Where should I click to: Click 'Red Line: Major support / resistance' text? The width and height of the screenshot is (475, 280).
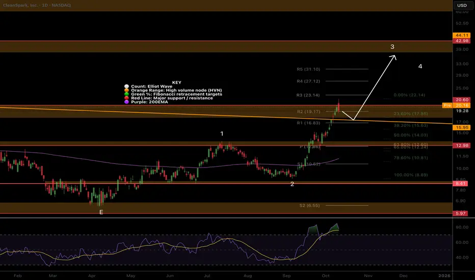pos(172,98)
